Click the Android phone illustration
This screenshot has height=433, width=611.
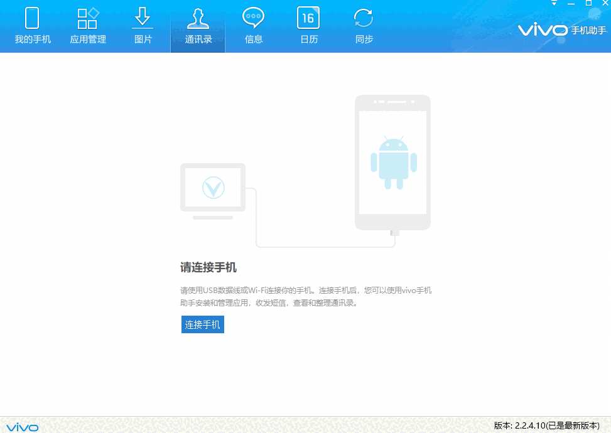pos(392,162)
